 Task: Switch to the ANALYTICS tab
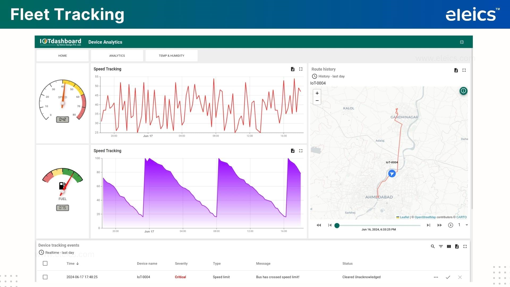[x=117, y=56]
